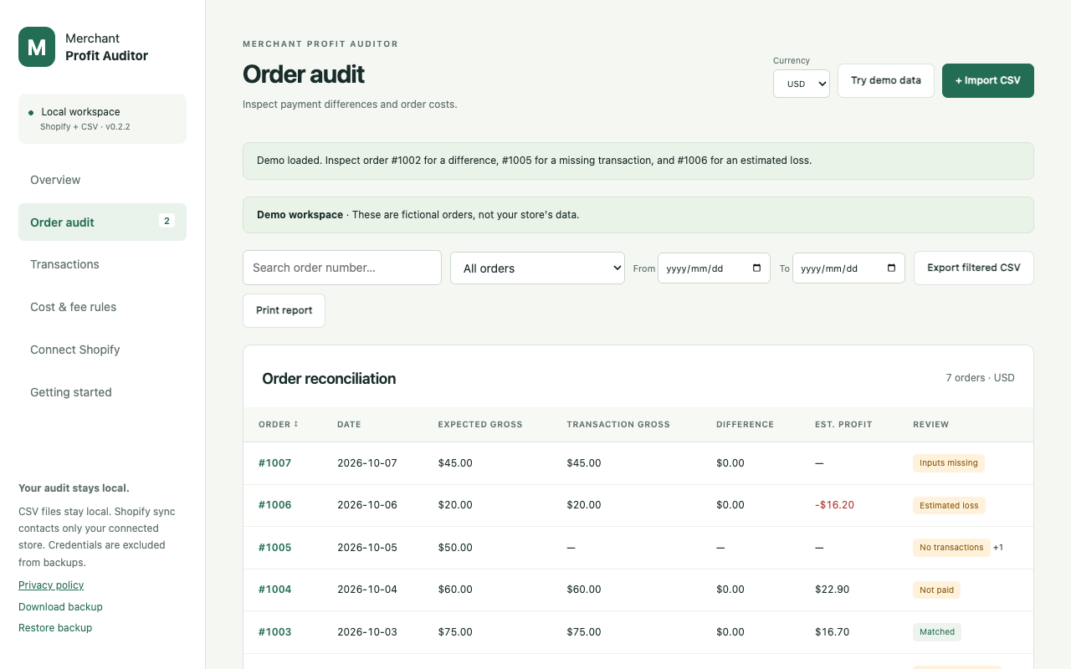1071x669 pixels.
Task: Click the From date input
Action: point(714,268)
